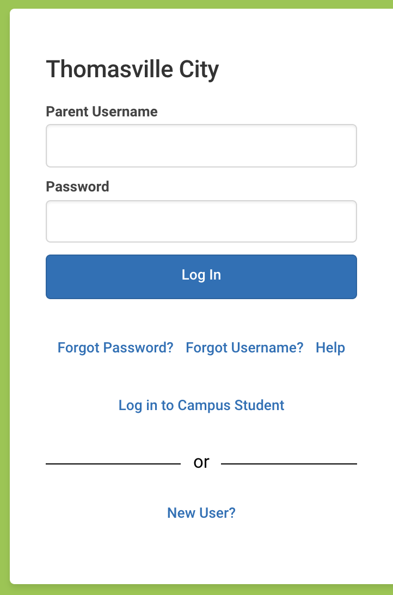The image size is (393, 595).
Task: Create an account via New User?
Action: pyautogui.click(x=201, y=513)
